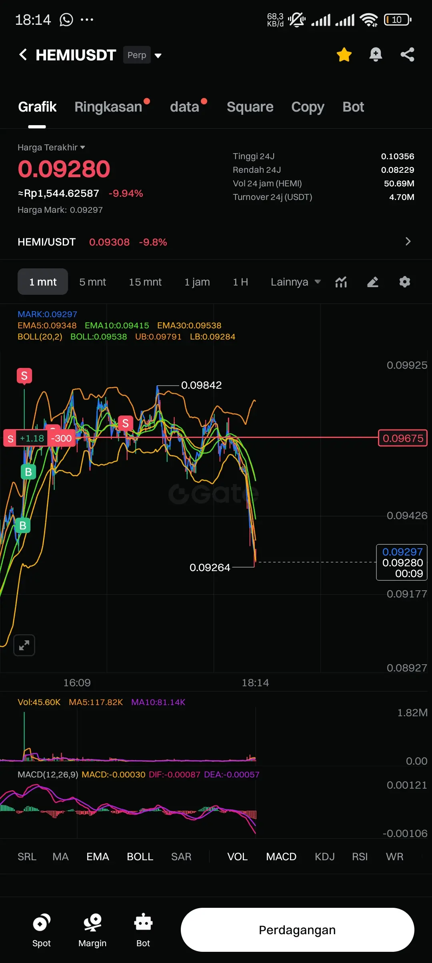Open price alert bell icon
This screenshot has height=963, width=432.
(x=376, y=55)
